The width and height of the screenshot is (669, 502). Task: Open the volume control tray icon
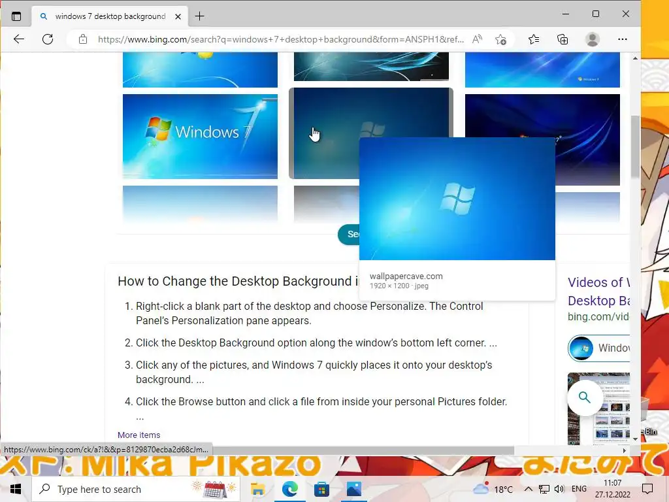[559, 489]
